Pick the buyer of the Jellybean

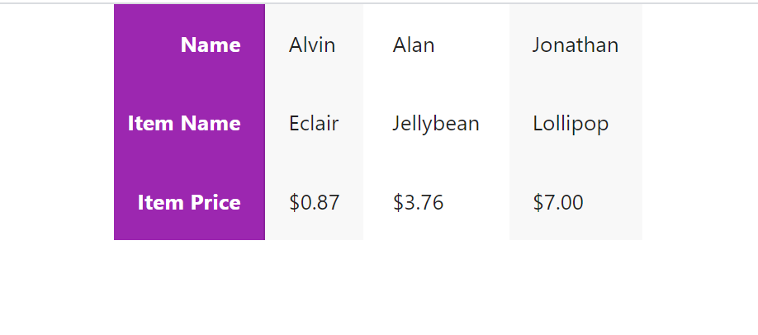click(414, 45)
